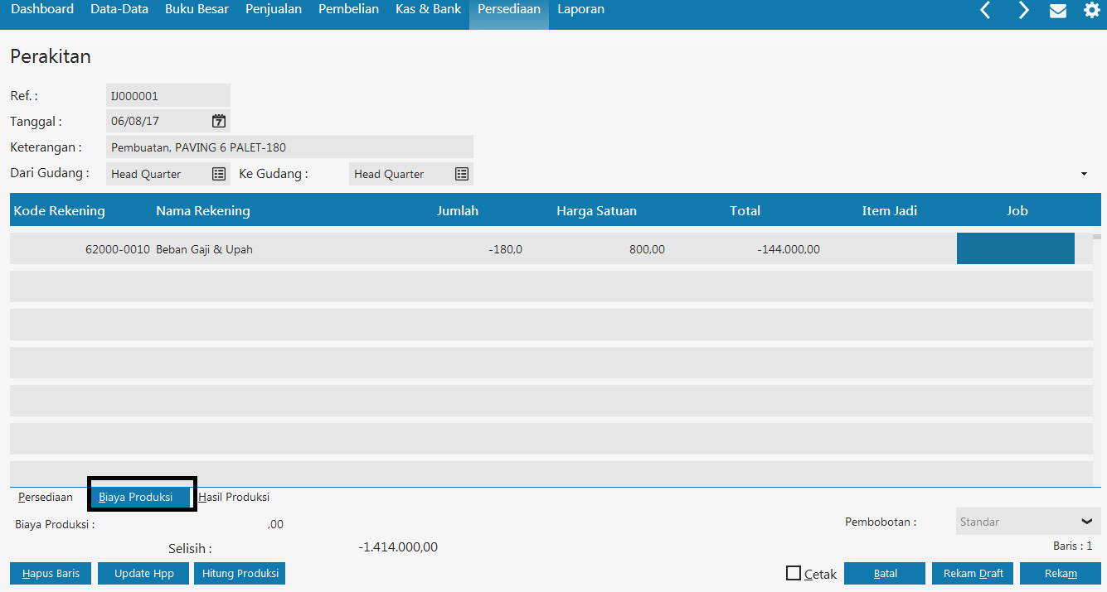This screenshot has width=1107, height=592.
Task: Click the Update Hpp button
Action: point(143,573)
